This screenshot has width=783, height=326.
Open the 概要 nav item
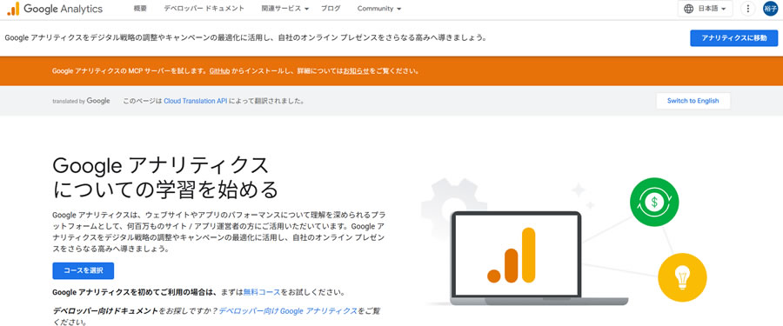pos(140,9)
